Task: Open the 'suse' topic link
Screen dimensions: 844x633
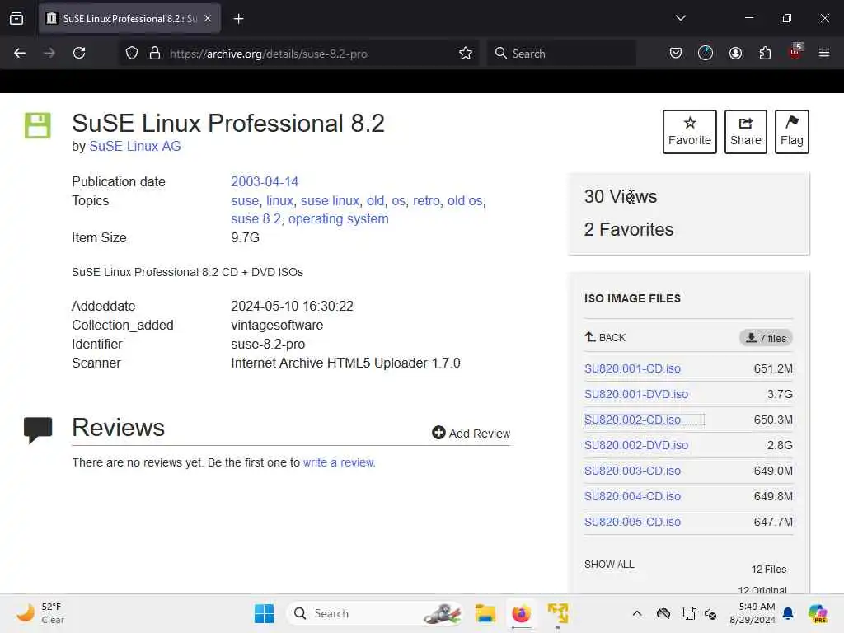Action: coord(245,201)
